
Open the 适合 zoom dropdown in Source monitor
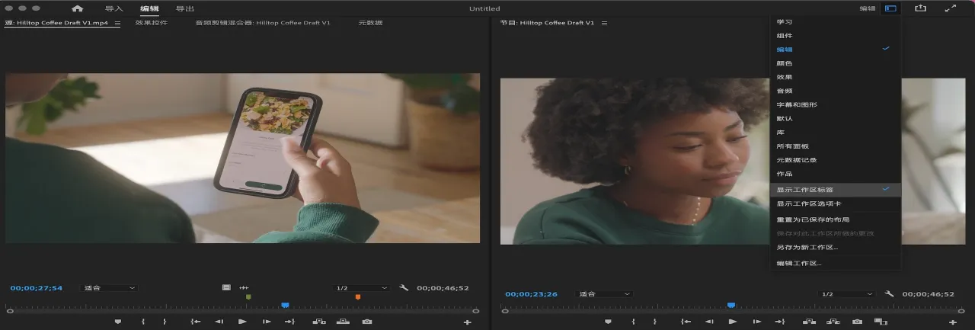(x=110, y=288)
